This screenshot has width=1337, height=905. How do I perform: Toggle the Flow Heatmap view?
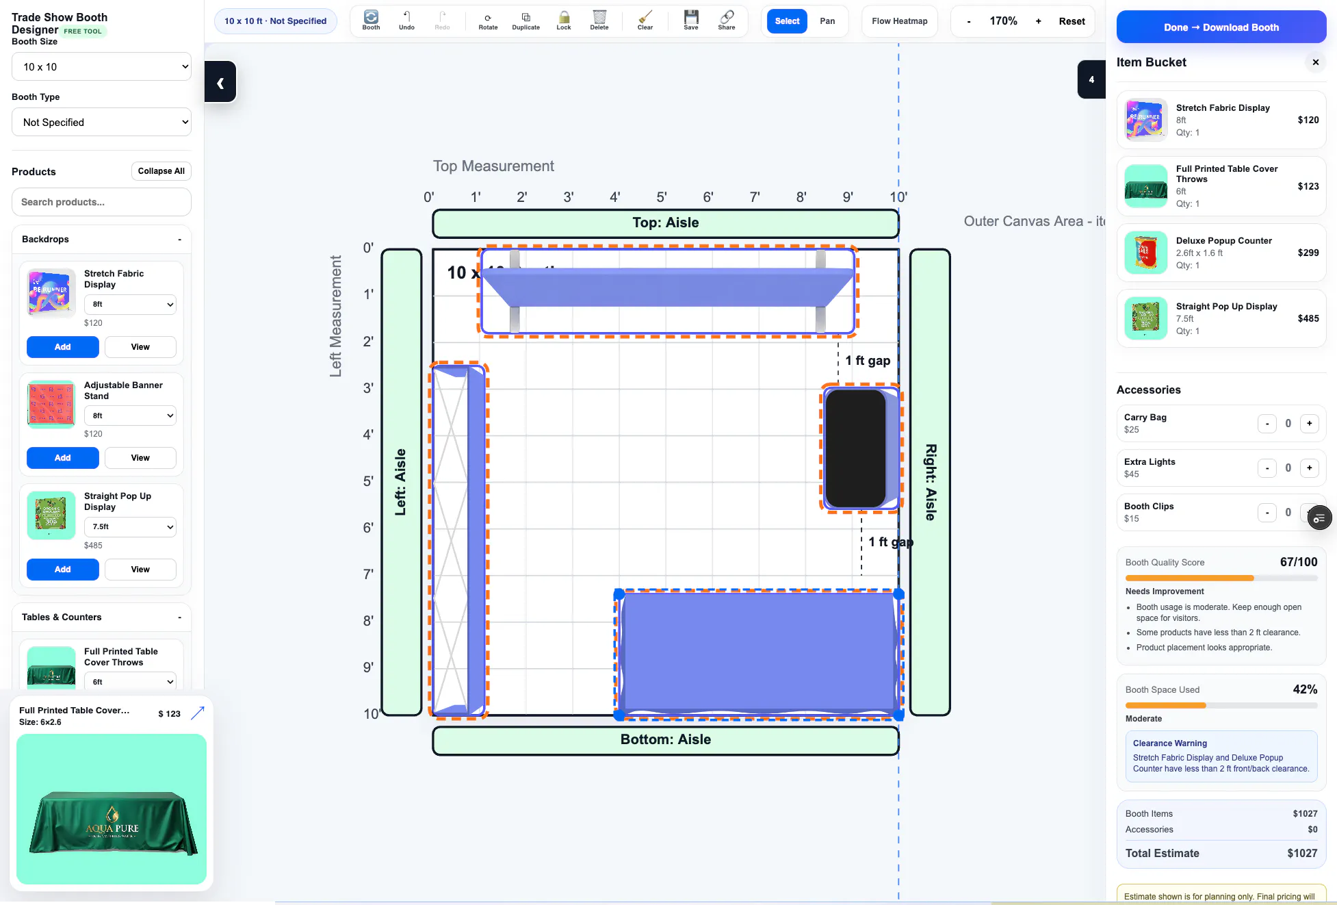900,21
